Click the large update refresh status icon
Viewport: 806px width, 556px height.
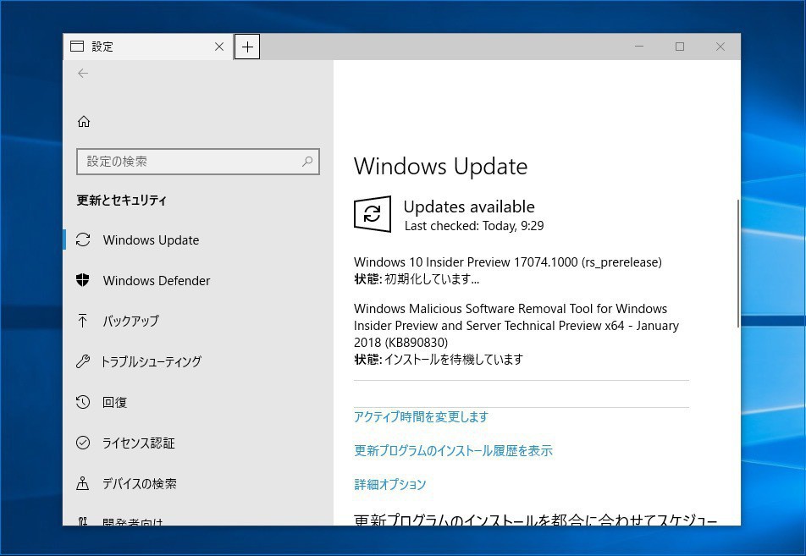pyautogui.click(x=373, y=214)
